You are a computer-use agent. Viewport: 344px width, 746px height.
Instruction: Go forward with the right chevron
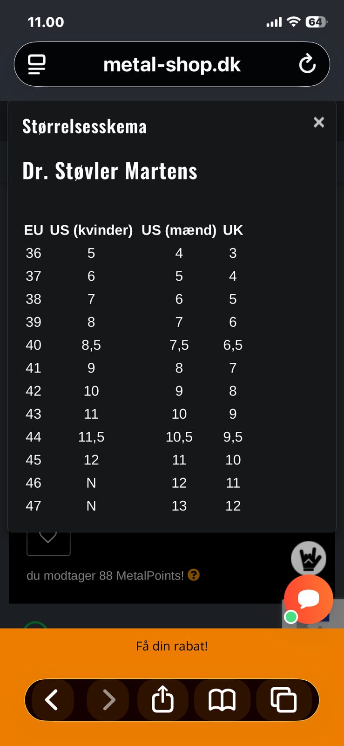click(x=108, y=700)
